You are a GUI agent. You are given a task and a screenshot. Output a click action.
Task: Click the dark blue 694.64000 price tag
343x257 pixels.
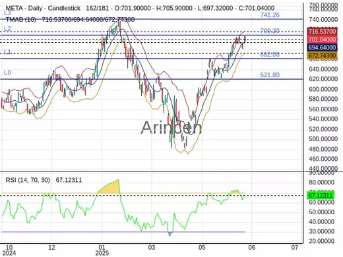click(322, 47)
